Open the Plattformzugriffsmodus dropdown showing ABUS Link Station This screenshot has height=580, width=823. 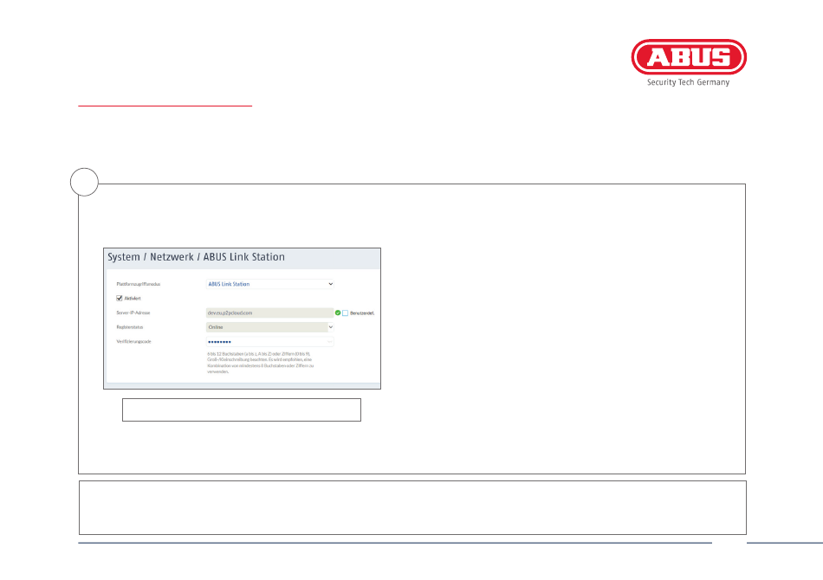tap(269, 284)
